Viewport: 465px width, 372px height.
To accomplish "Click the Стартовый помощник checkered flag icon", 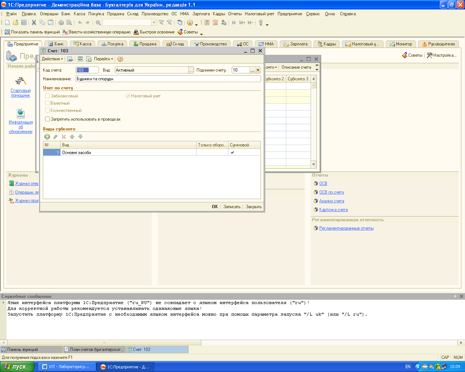I will pyautogui.click(x=21, y=81).
